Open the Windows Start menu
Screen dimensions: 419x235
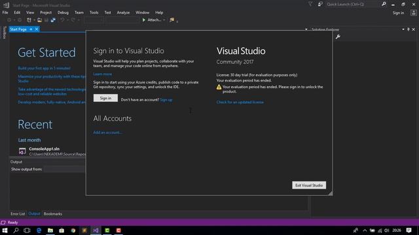click(x=5, y=230)
